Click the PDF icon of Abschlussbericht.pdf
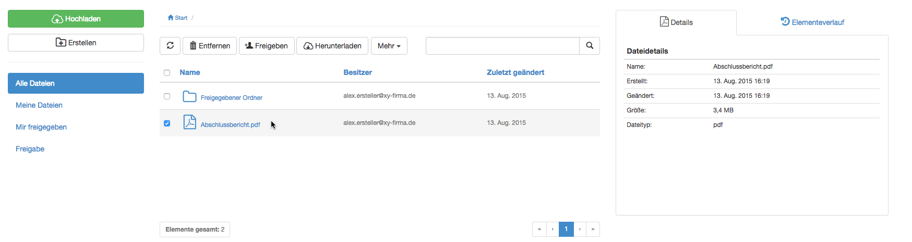The width and height of the screenshot is (912, 242). click(x=189, y=122)
